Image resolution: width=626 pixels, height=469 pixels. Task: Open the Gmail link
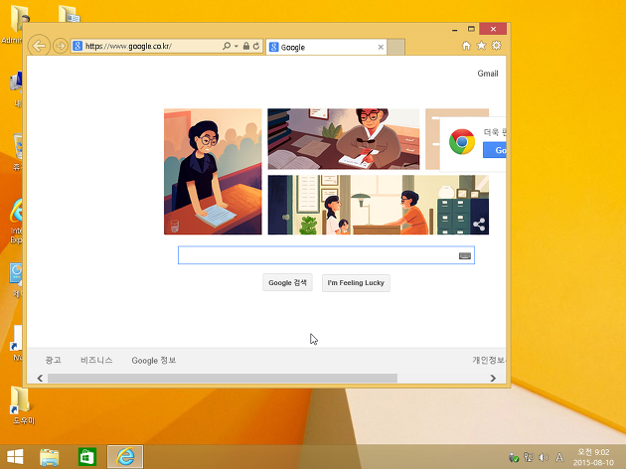[488, 74]
